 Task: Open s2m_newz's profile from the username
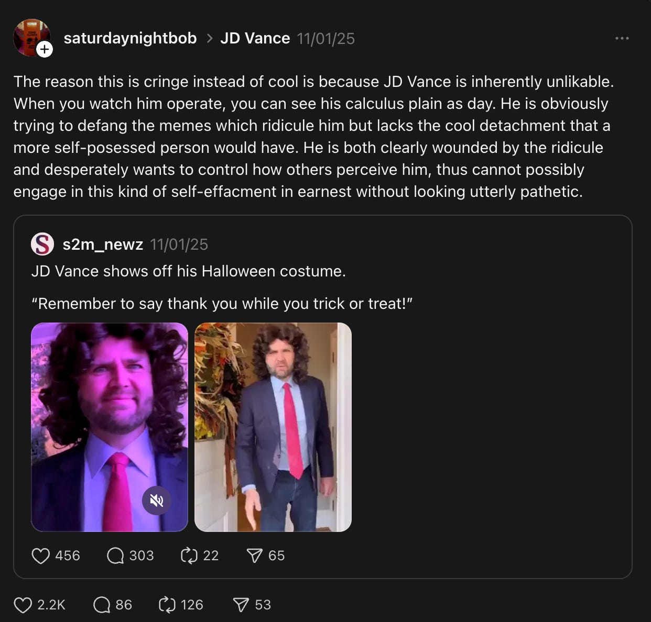click(103, 244)
